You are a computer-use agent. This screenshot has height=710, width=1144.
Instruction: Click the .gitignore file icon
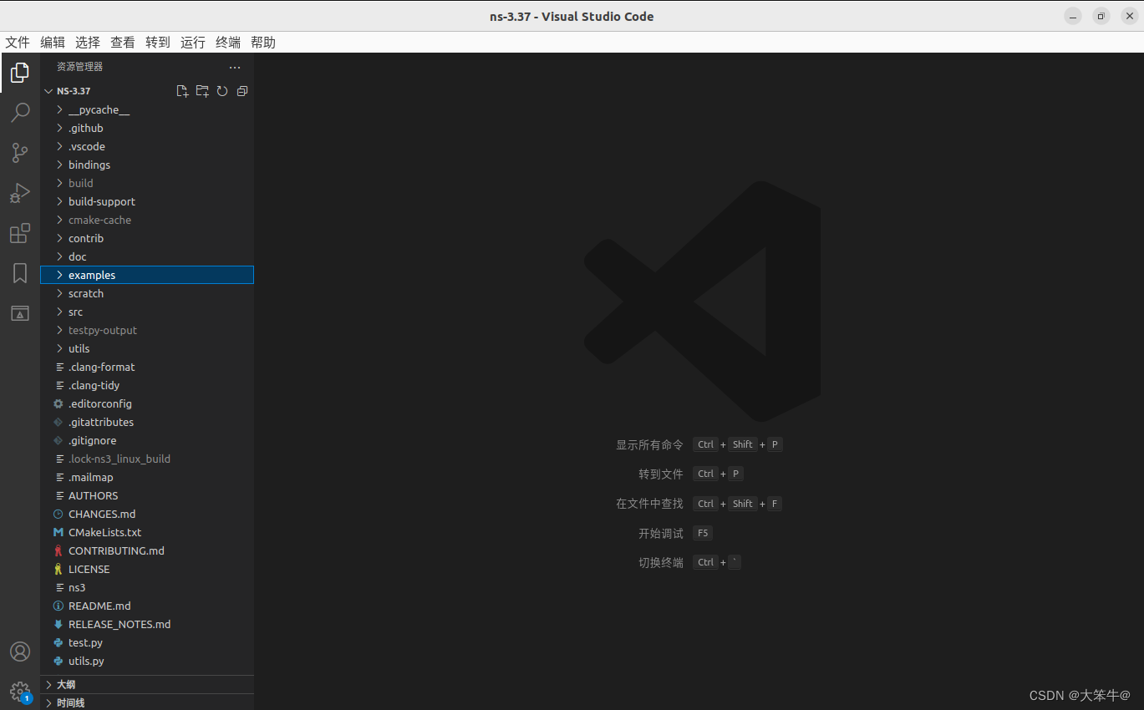tap(58, 440)
